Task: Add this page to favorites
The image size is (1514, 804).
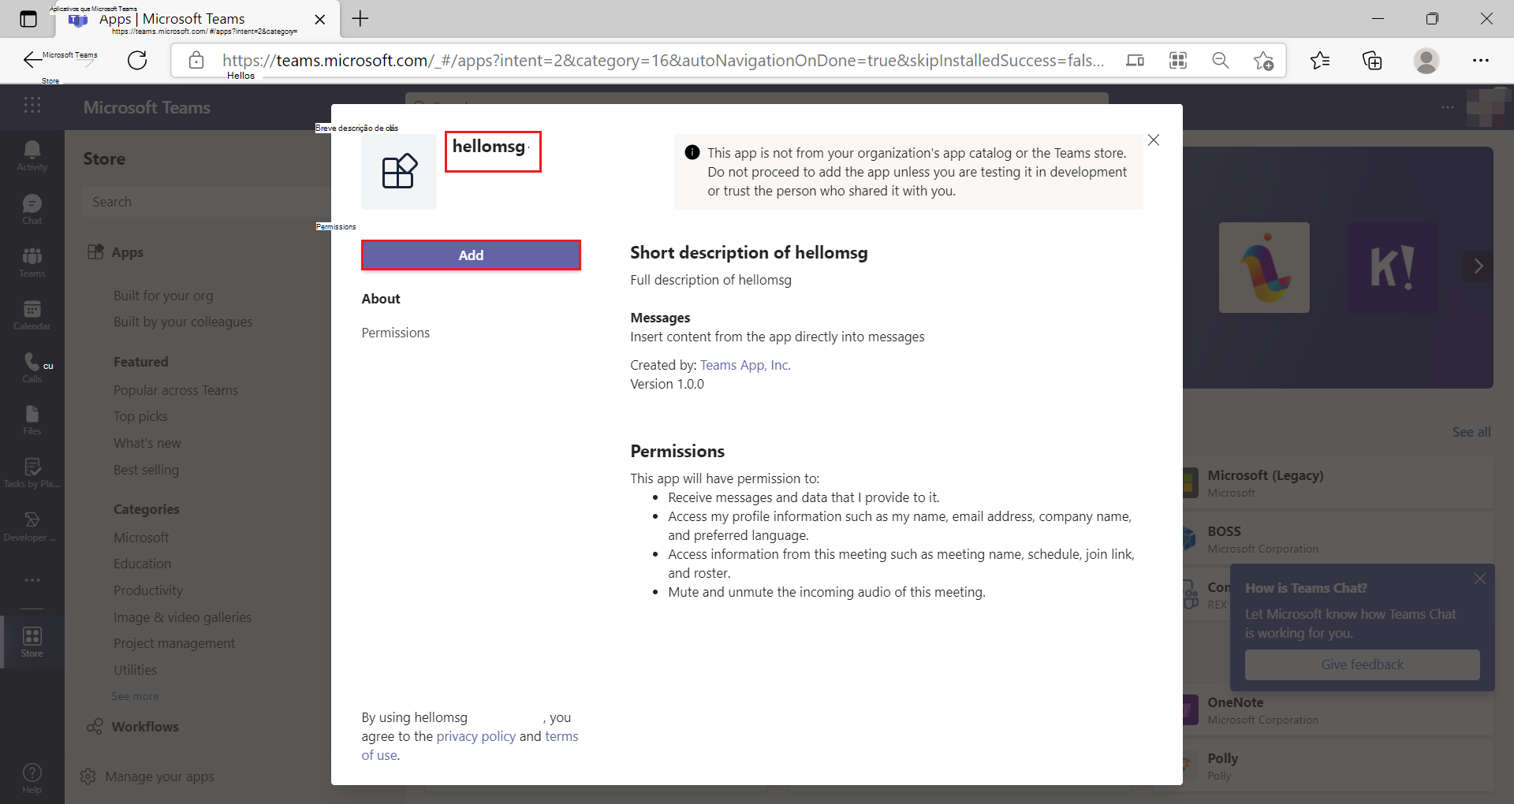Action: coord(1263,61)
